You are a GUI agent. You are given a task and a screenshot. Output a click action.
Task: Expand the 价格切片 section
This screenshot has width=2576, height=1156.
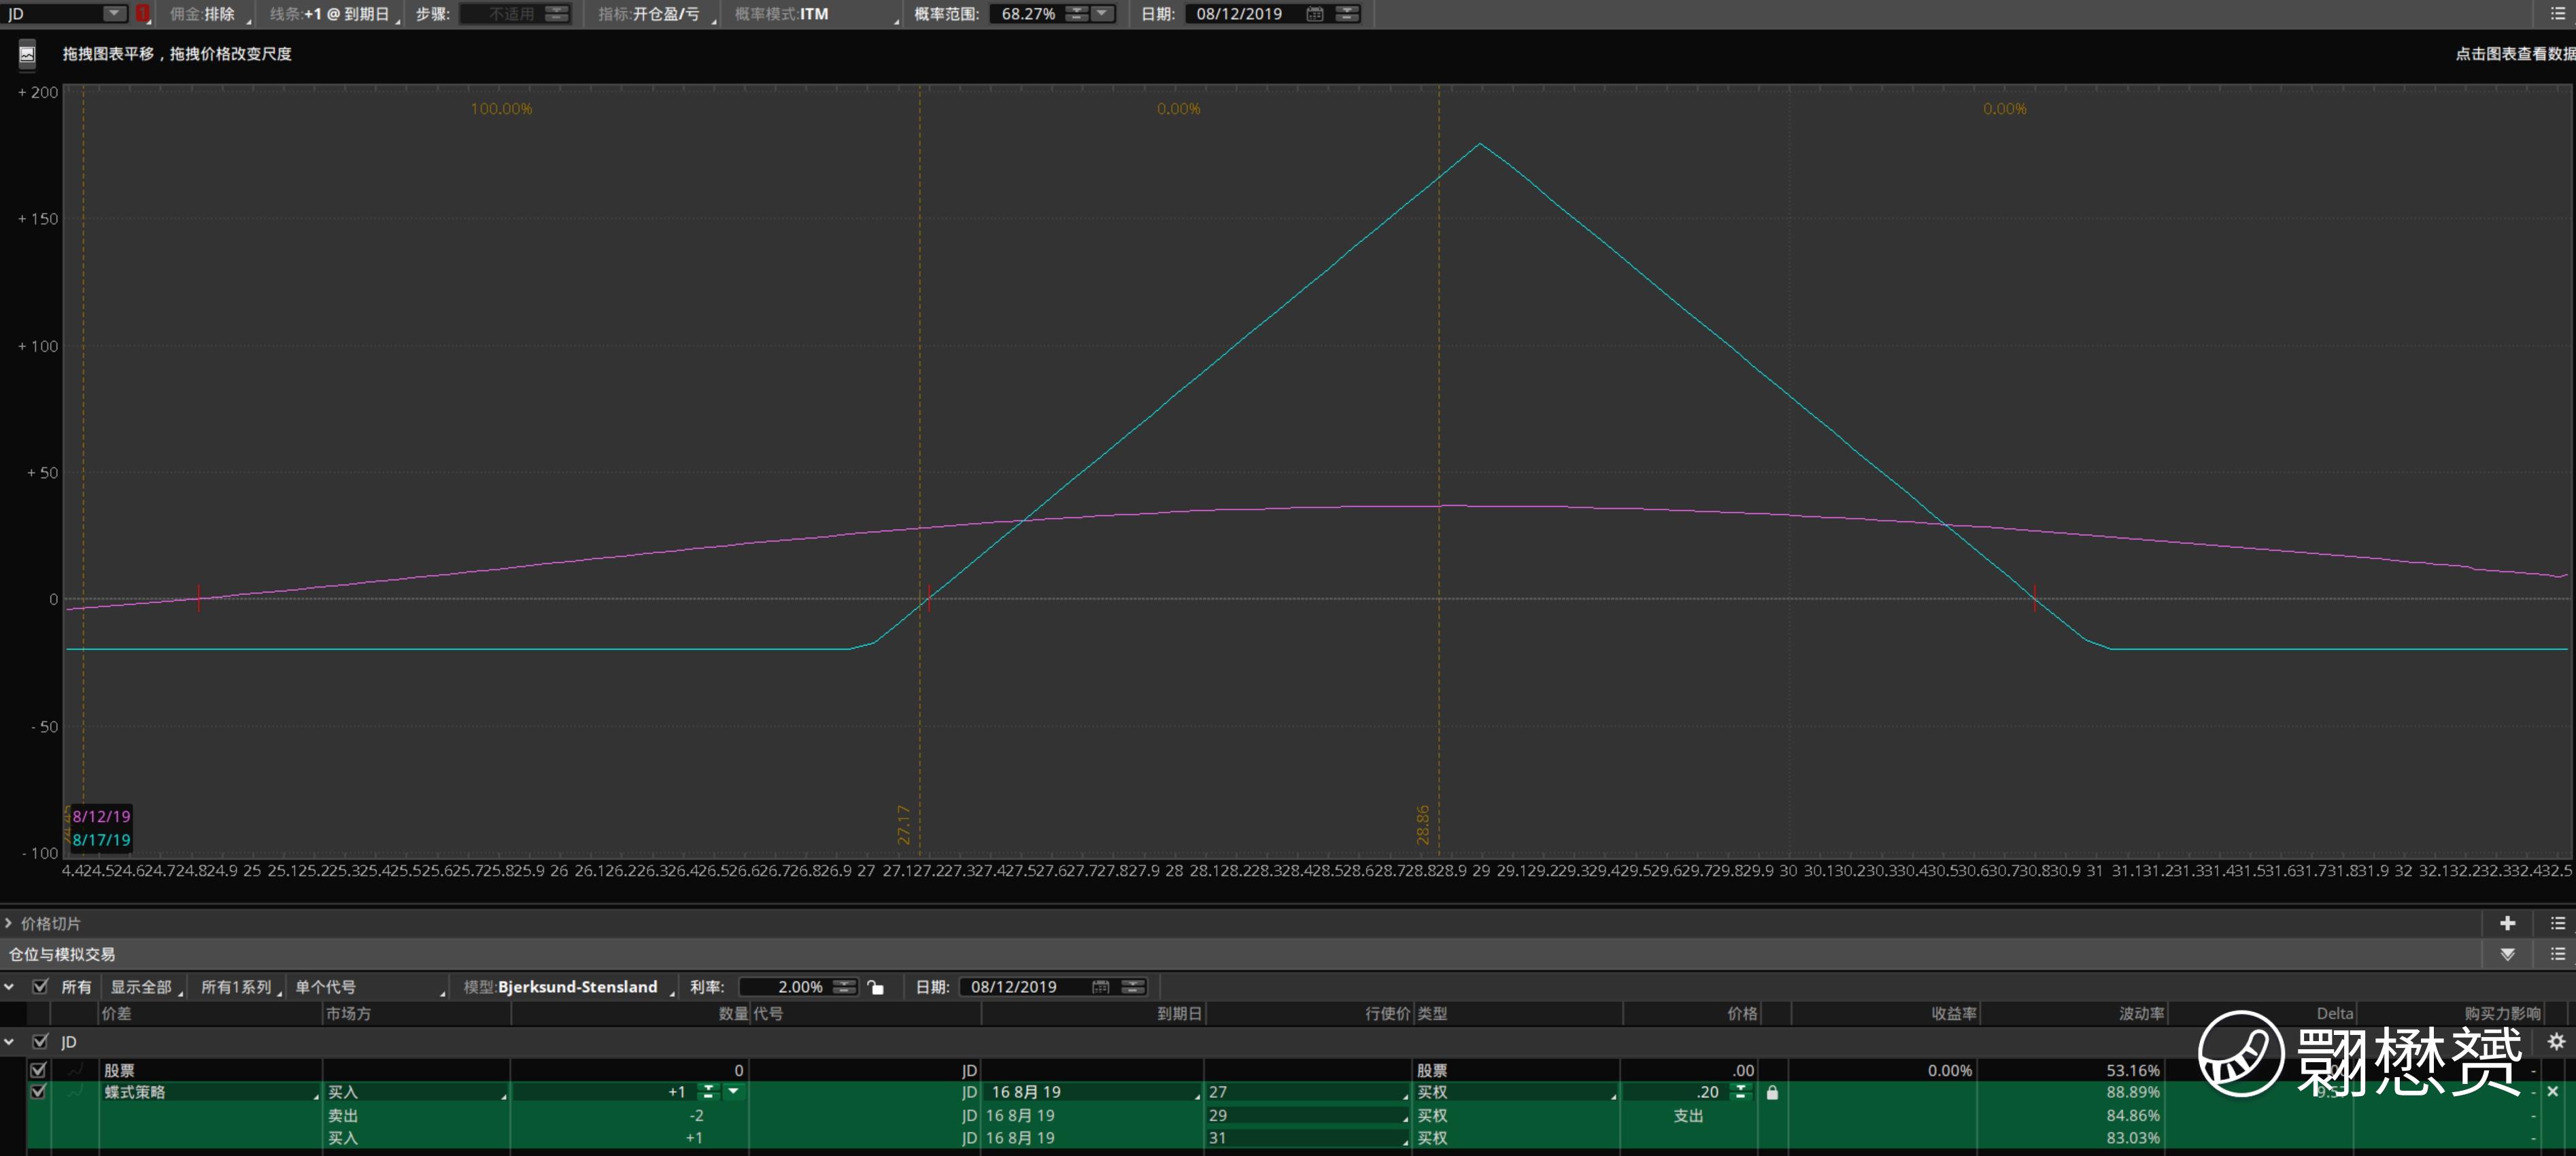pos(9,923)
